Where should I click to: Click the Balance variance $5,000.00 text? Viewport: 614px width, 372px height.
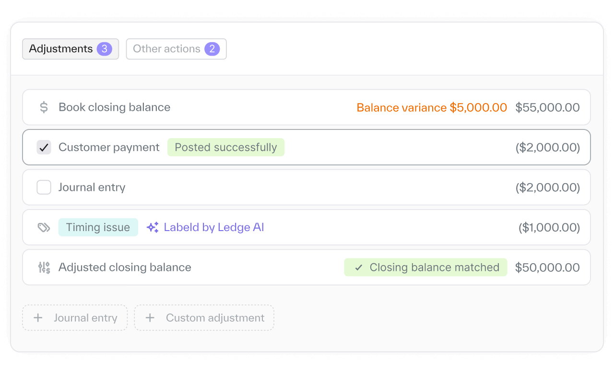(432, 107)
